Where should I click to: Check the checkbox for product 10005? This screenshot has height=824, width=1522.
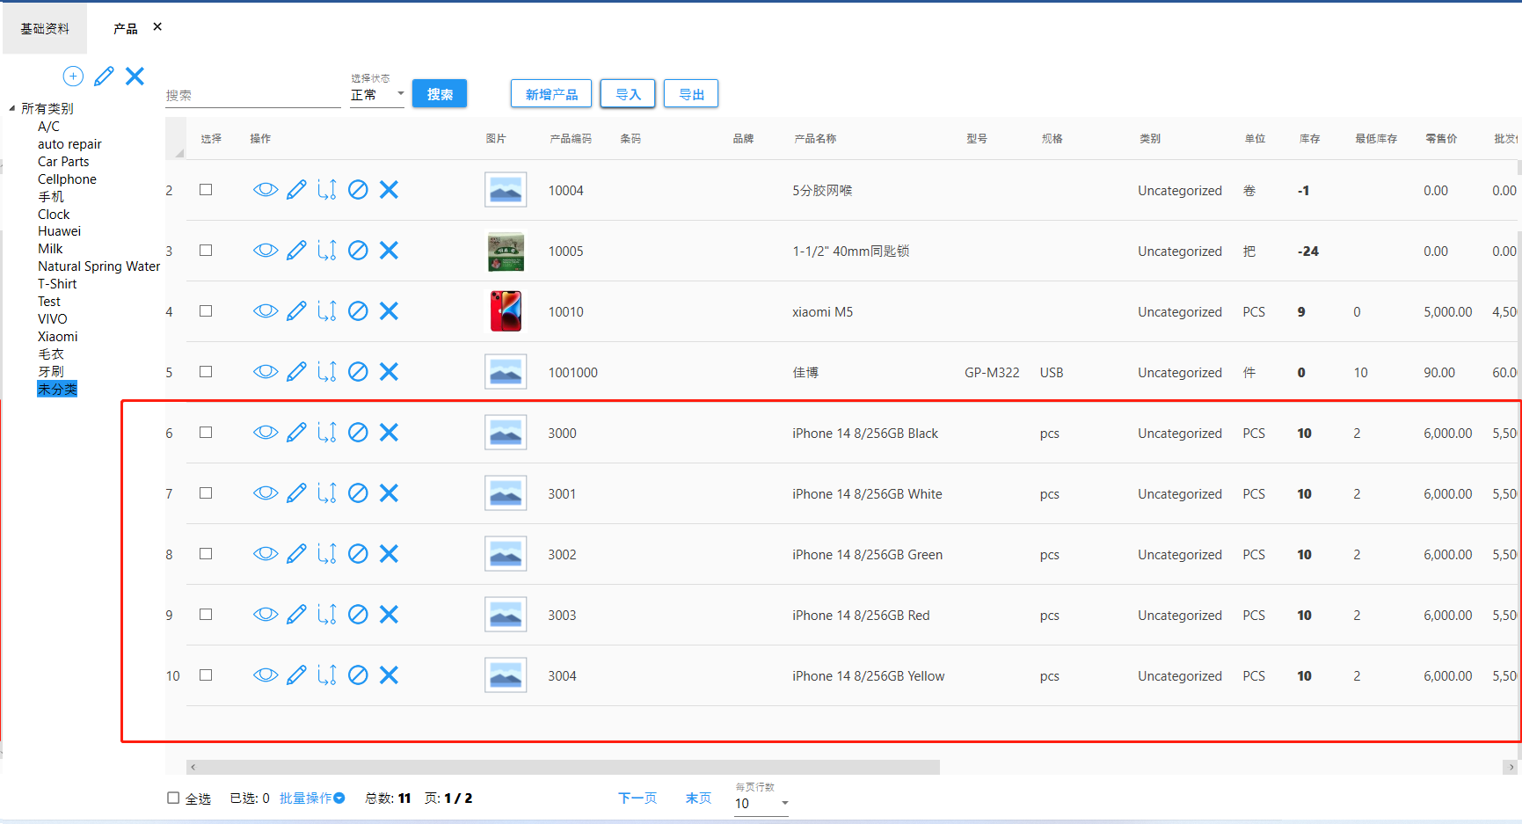[206, 251]
